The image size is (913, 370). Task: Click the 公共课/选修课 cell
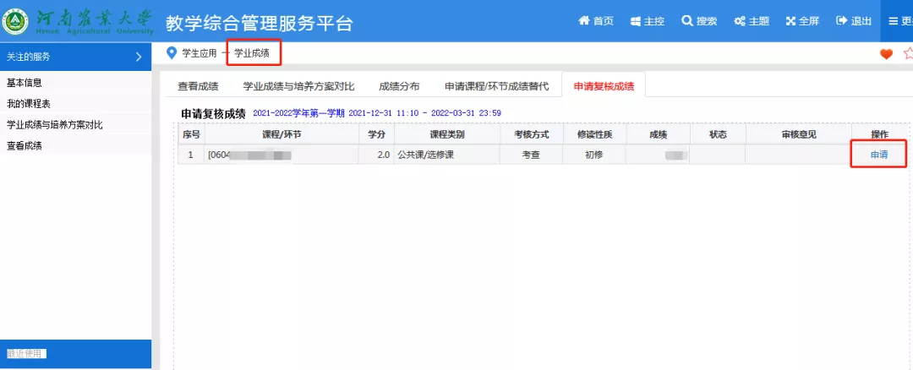446,155
